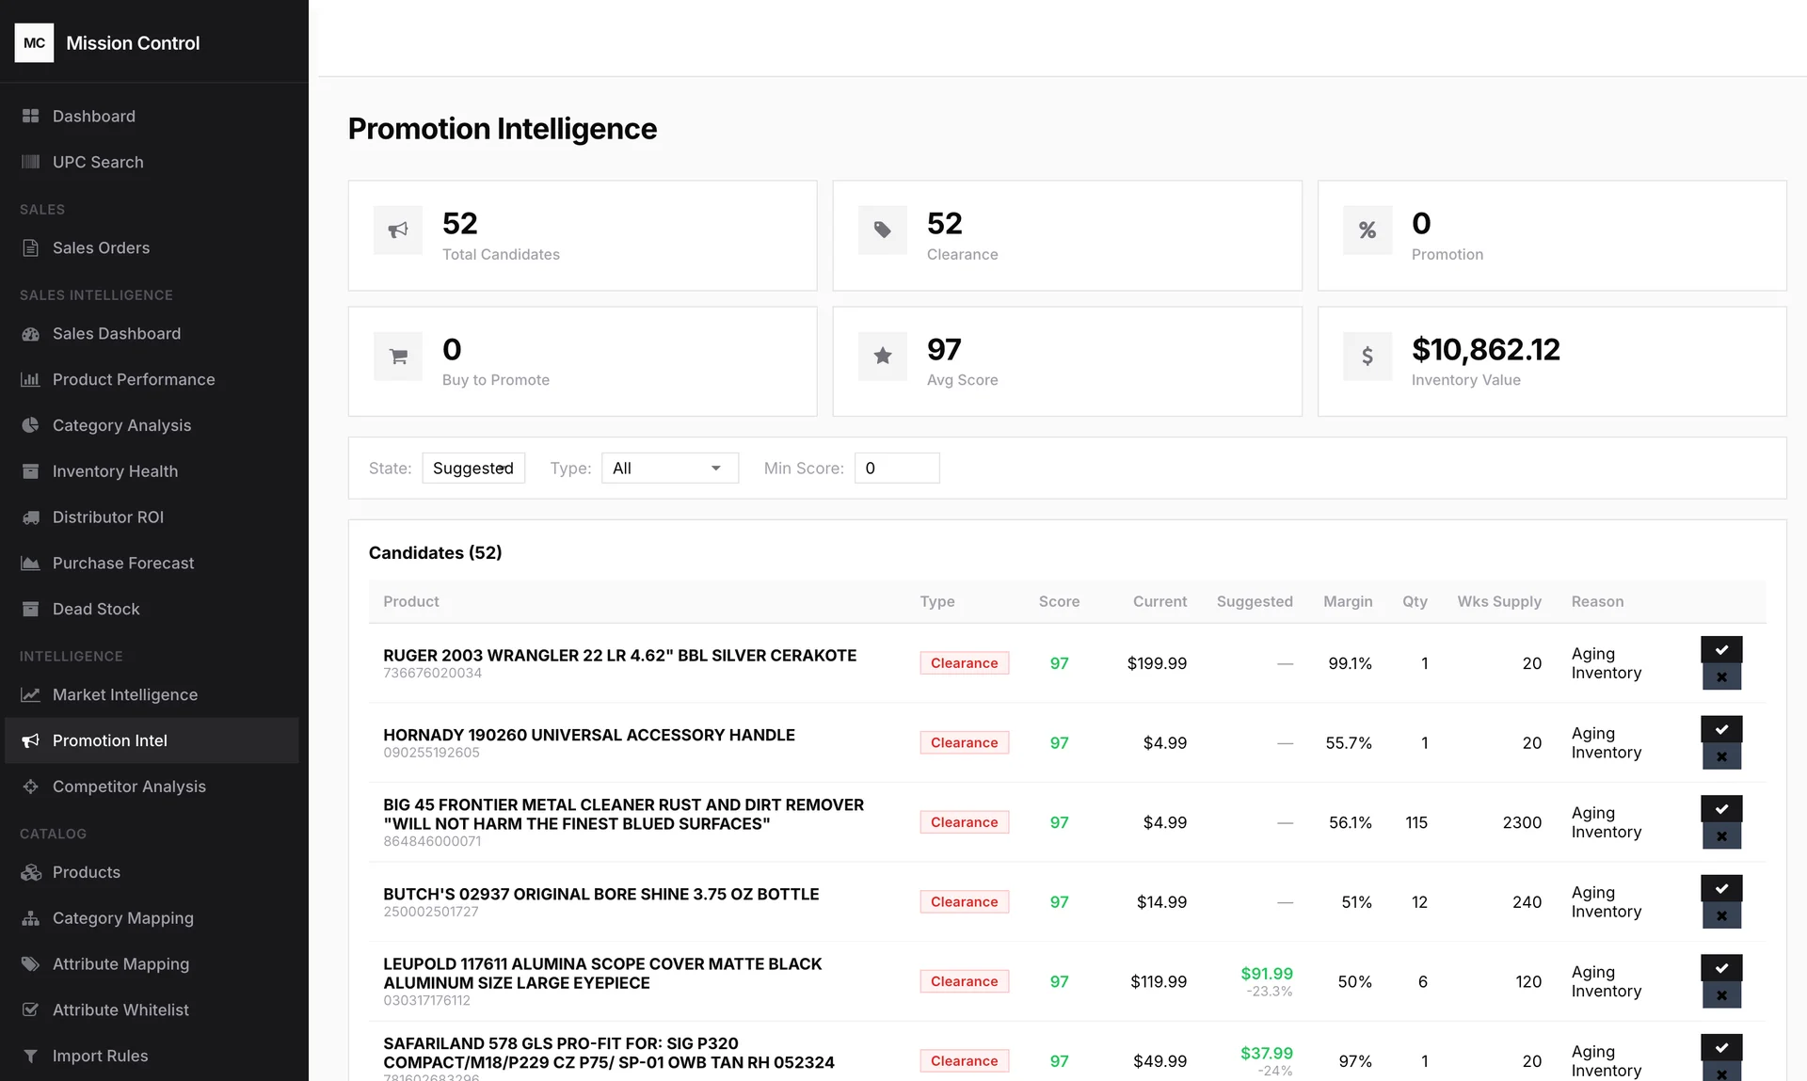Click the Min Score input field
Image resolution: width=1807 pixels, height=1081 pixels.
(897, 468)
